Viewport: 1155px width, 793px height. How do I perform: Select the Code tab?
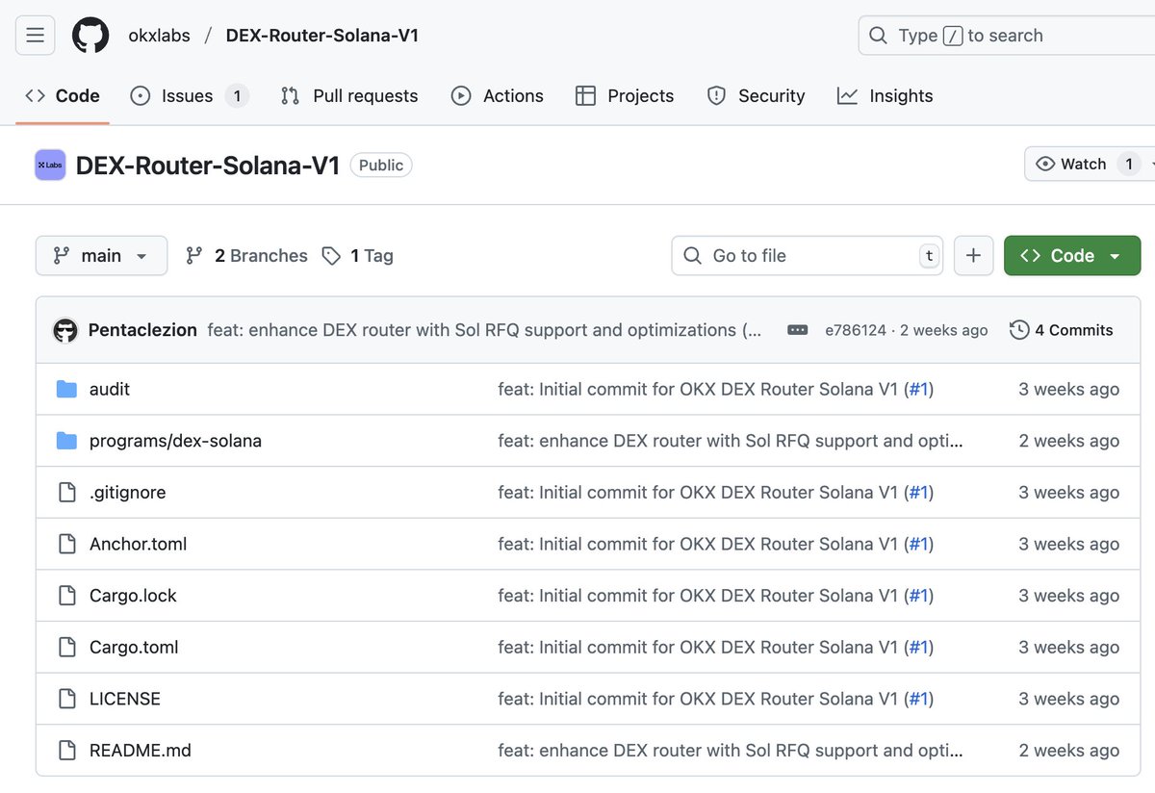63,95
